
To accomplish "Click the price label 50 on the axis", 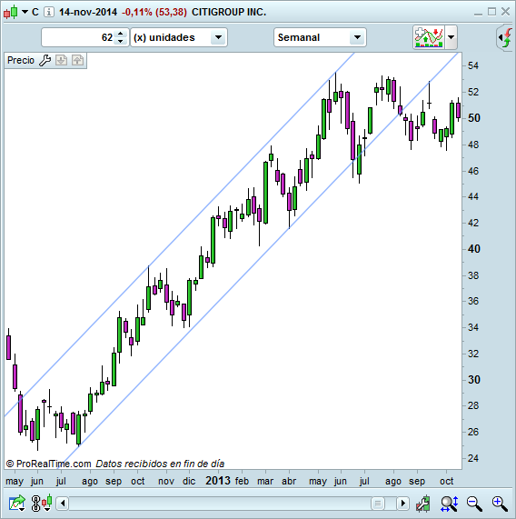I will pyautogui.click(x=473, y=118).
